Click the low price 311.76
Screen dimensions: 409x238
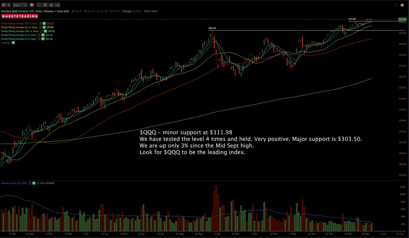click(104, 11)
